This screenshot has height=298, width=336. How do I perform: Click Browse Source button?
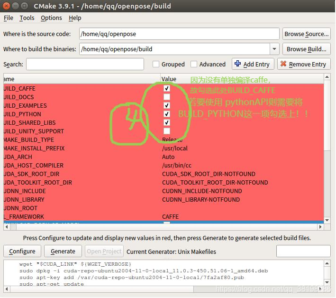[x=306, y=34]
